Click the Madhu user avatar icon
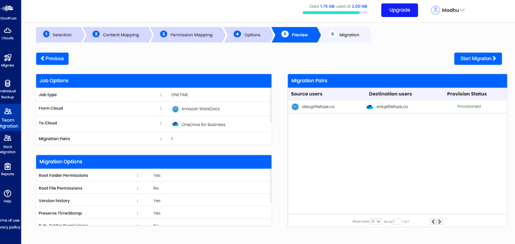The width and height of the screenshot is (515, 244). click(436, 10)
